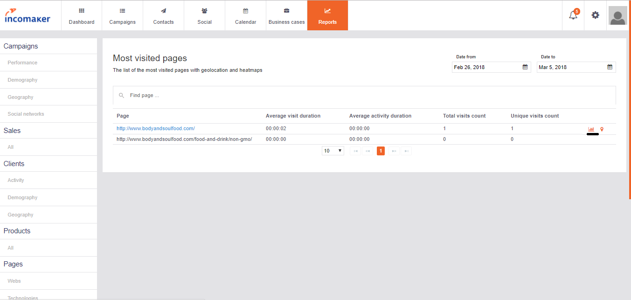Open settings via the gear icon
This screenshot has height=300, width=631.
point(595,15)
